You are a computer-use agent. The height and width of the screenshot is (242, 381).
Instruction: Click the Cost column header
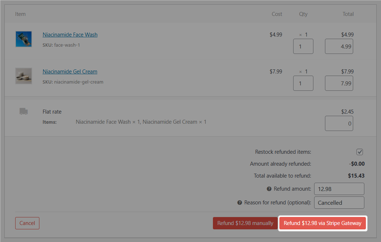pyautogui.click(x=277, y=14)
